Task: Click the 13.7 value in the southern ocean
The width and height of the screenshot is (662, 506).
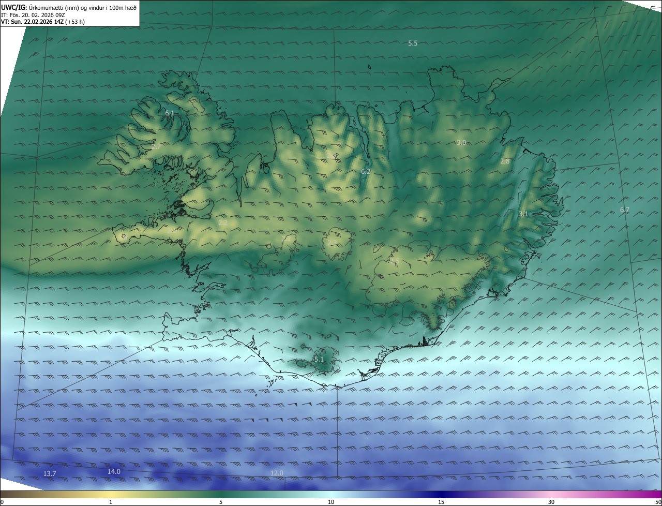Action: click(50, 473)
